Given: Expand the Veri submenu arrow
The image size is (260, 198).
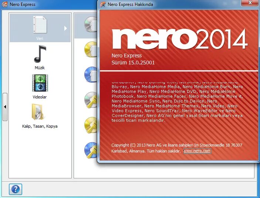Looking at the screenshot, I should (65, 28).
